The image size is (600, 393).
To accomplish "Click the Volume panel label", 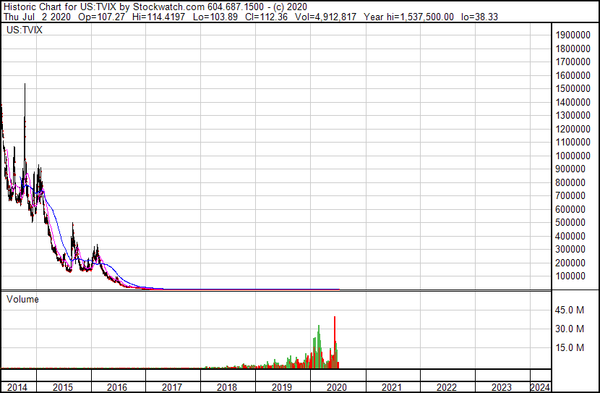I will pos(22,299).
